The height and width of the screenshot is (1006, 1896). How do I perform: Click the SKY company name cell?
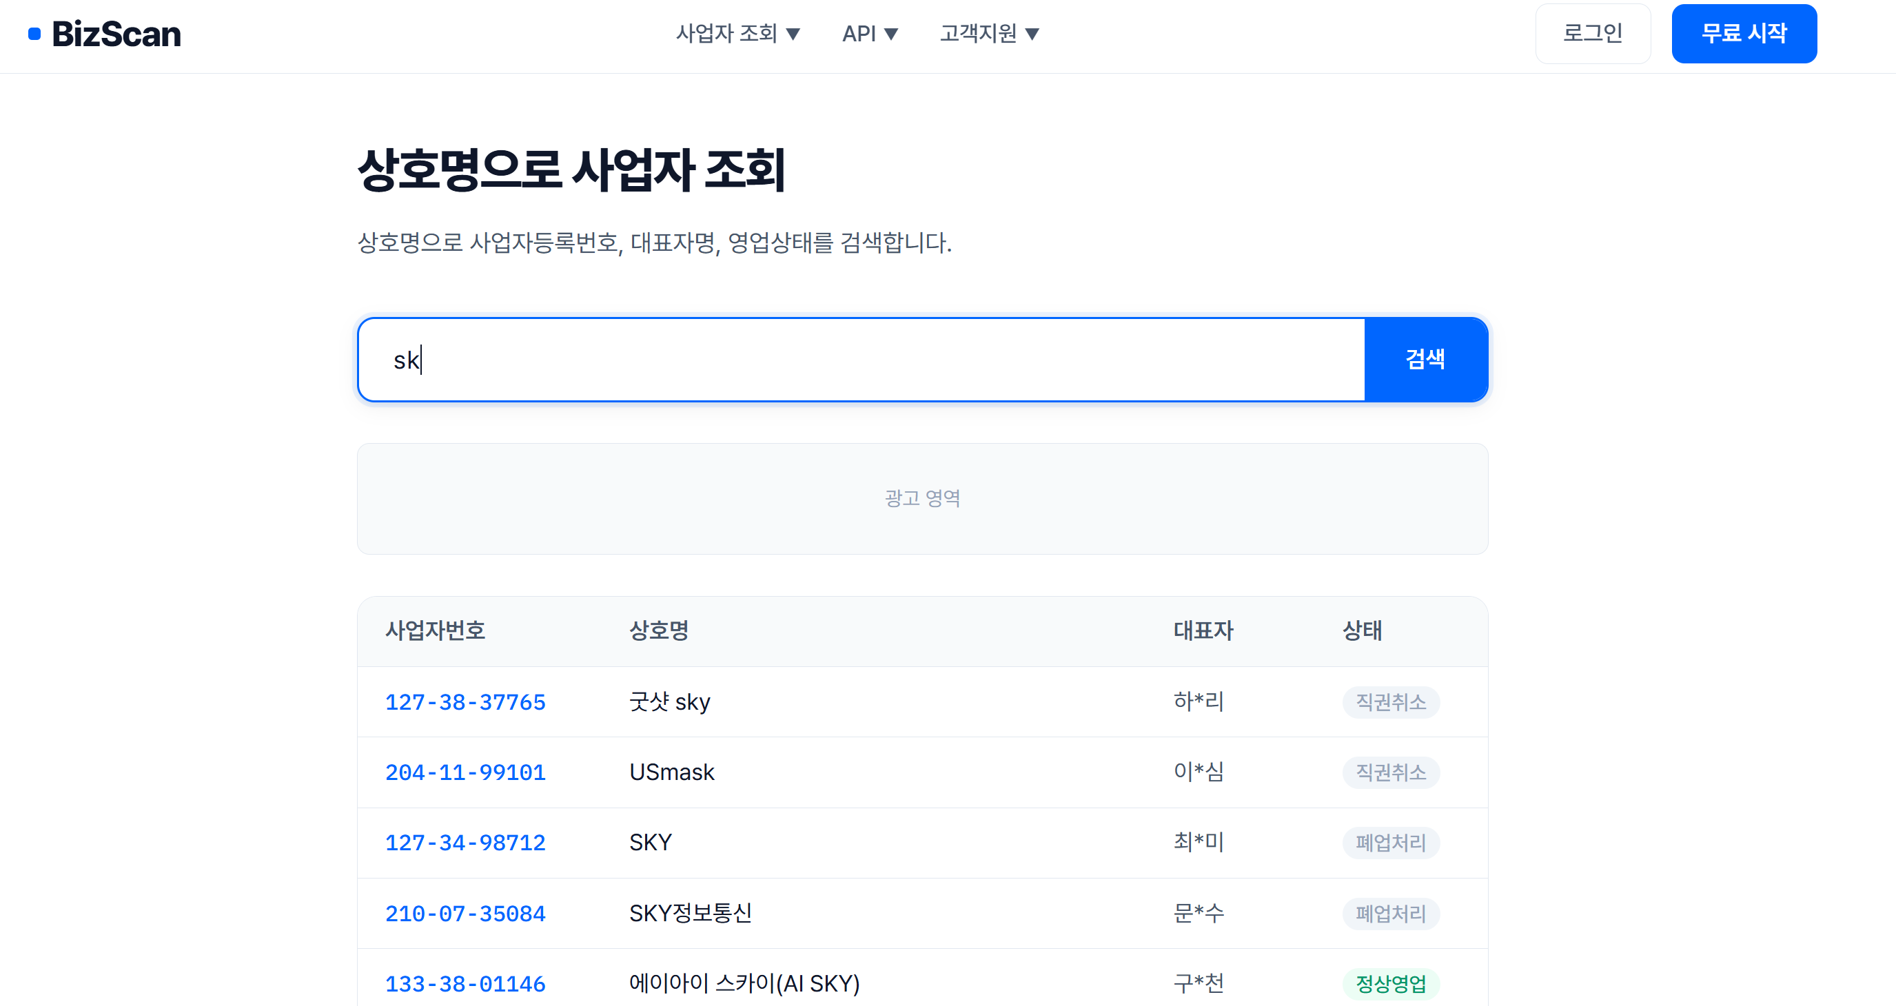651,843
